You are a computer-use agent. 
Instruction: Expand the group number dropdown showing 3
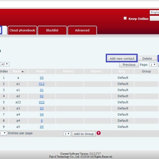[x=67, y=134]
